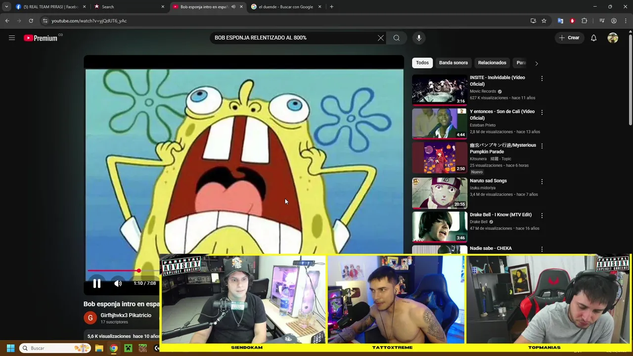Install app icon in the address bar

pos(533,21)
